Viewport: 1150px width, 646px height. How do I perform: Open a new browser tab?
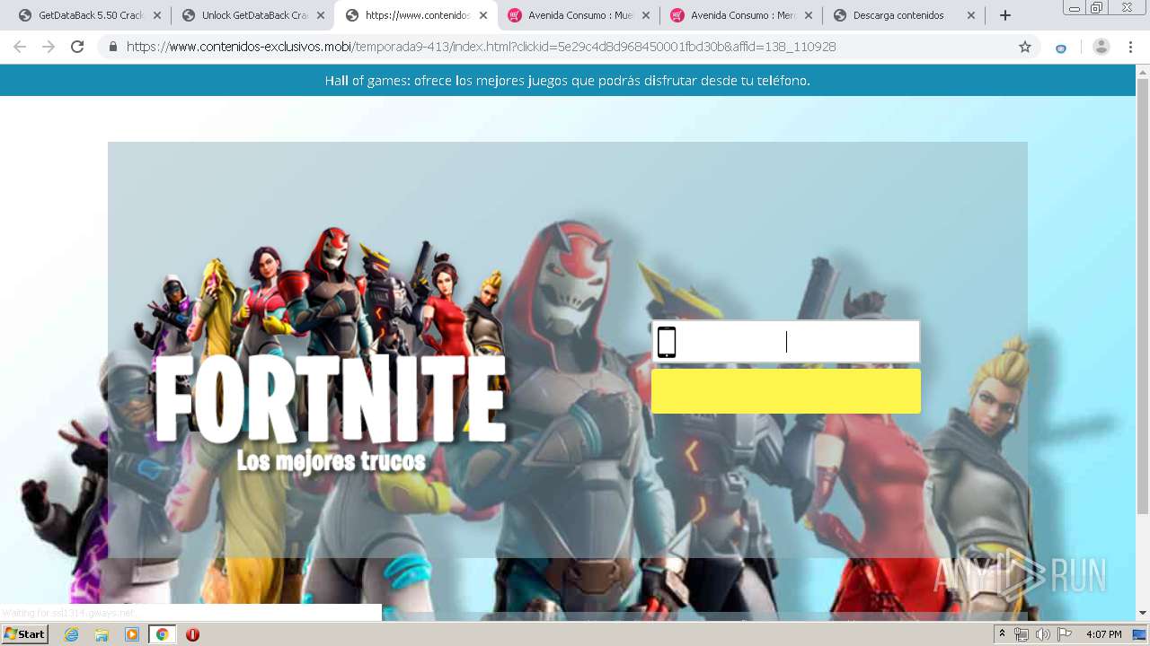pos(1005,15)
